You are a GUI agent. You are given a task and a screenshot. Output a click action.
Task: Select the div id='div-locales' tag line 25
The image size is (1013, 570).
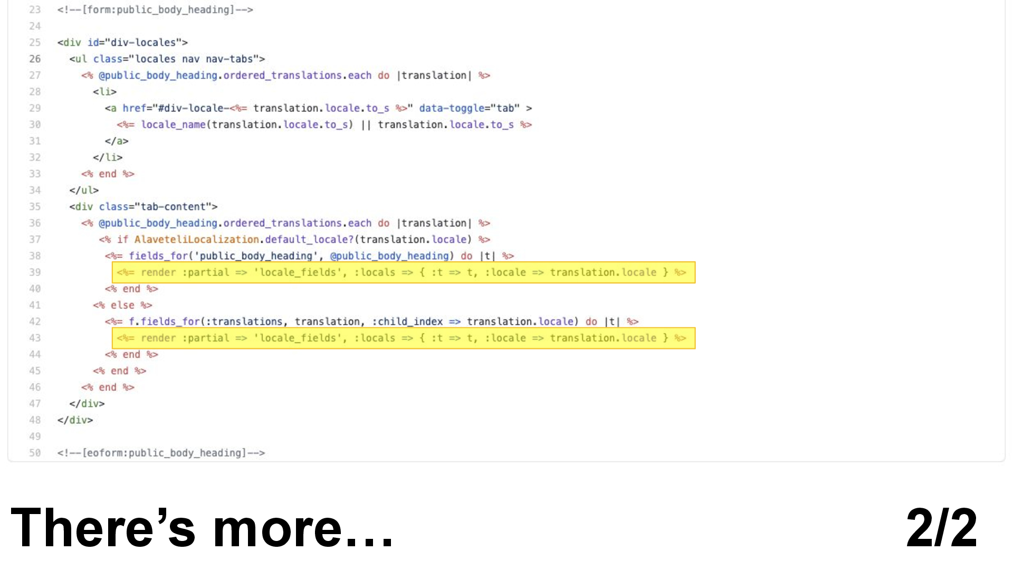click(x=122, y=42)
